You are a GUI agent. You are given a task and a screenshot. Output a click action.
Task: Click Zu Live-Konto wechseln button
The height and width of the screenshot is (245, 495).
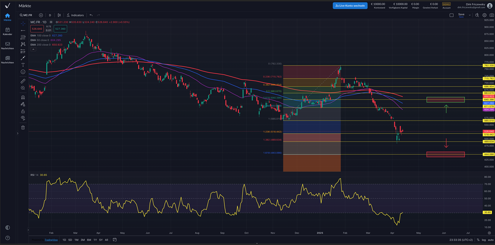[x=350, y=6]
